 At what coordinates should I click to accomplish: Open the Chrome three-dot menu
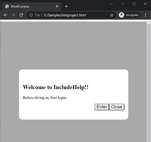click(x=145, y=15)
